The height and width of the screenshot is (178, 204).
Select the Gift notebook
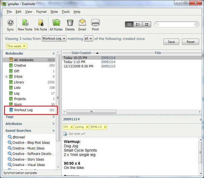coord(29,71)
